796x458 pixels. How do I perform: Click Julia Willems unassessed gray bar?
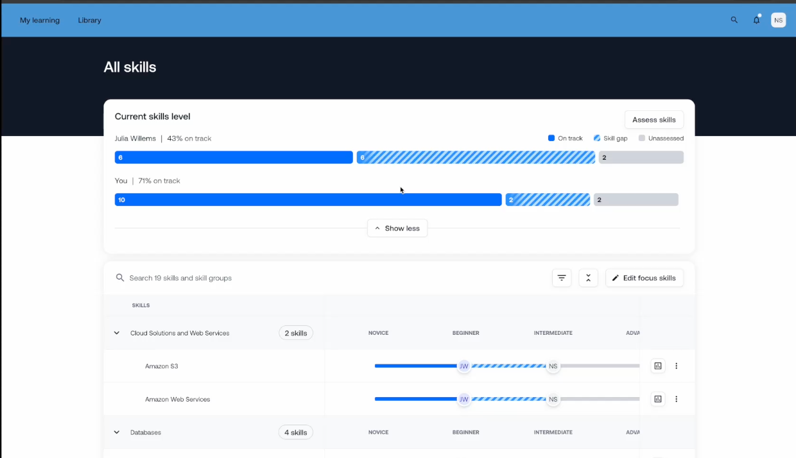pyautogui.click(x=641, y=157)
